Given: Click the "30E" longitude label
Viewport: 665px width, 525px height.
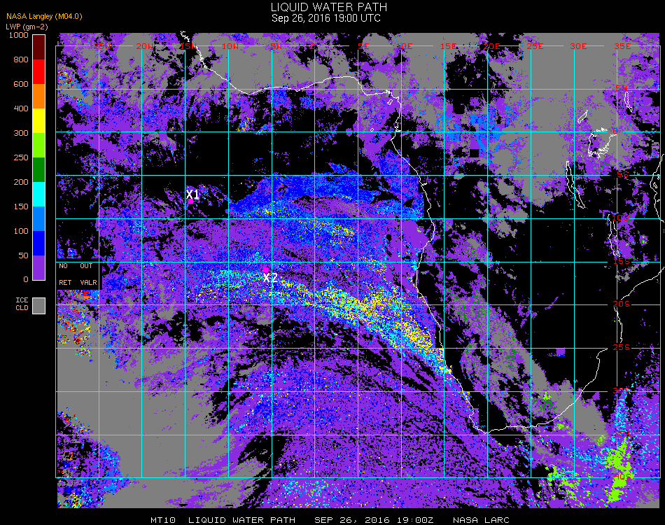Looking at the screenshot, I should click(578, 46).
